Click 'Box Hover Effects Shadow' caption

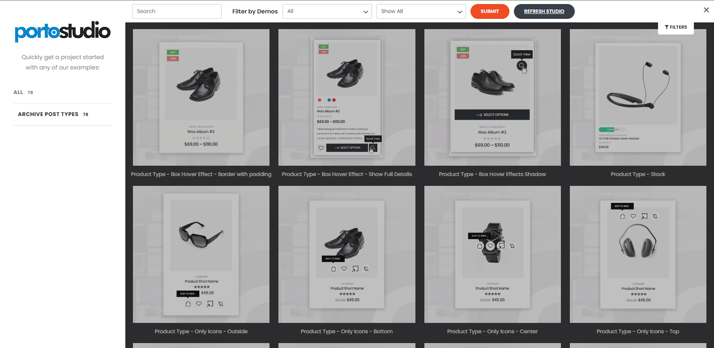(492, 174)
